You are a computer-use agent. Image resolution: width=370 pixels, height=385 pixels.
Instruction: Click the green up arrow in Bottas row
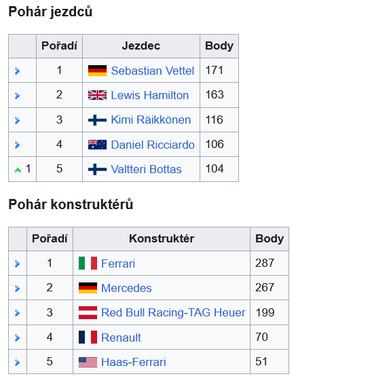pyautogui.click(x=18, y=170)
